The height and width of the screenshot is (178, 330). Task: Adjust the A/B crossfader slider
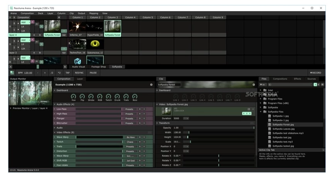coord(38,67)
